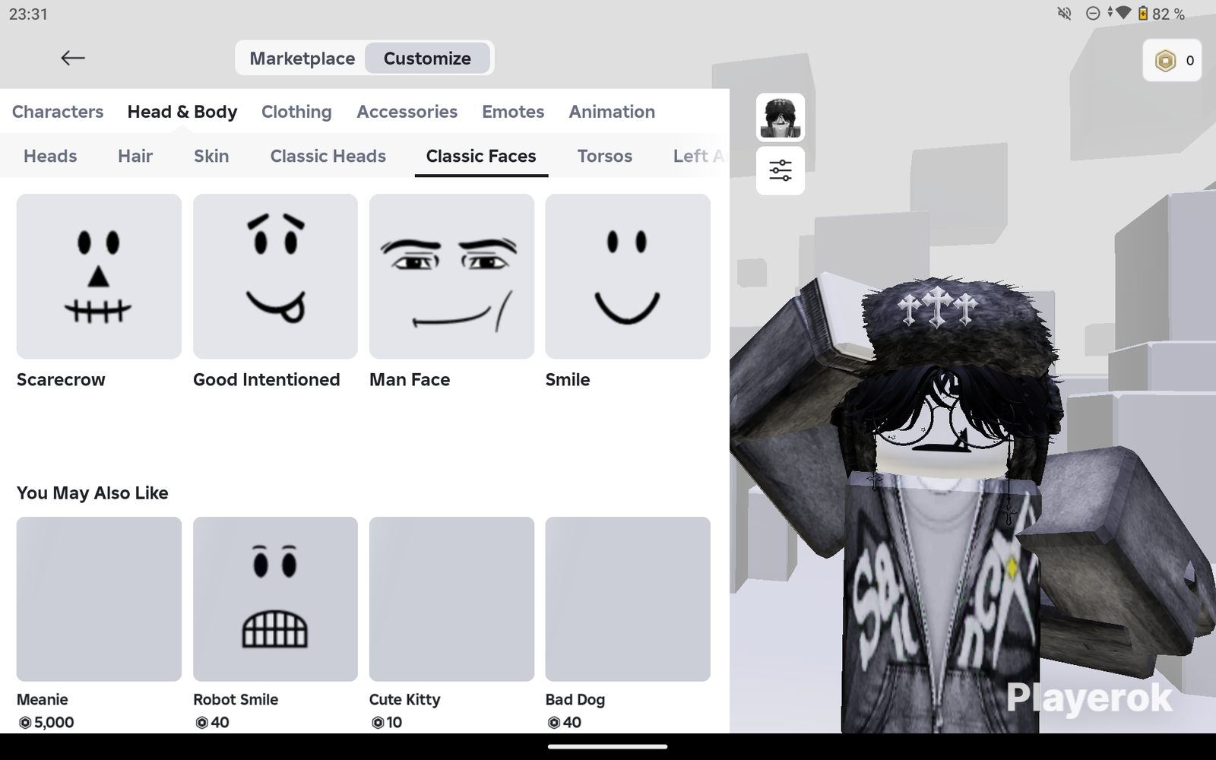Click the Good Intentioned name label
The image size is (1216, 760).
tap(266, 380)
